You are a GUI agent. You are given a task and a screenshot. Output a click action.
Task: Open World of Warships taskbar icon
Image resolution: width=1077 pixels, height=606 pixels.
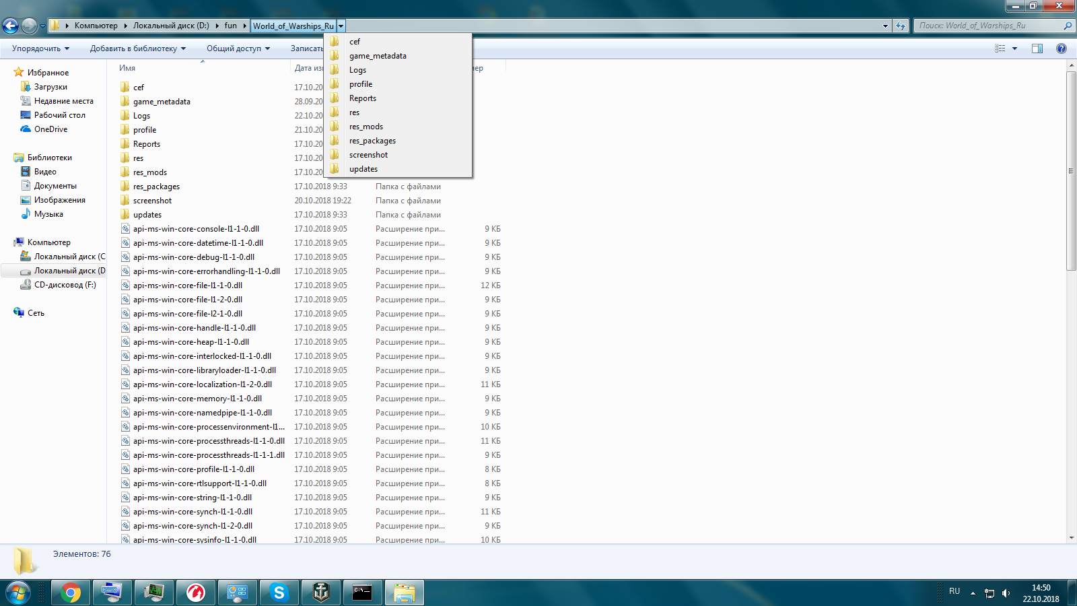click(x=320, y=593)
